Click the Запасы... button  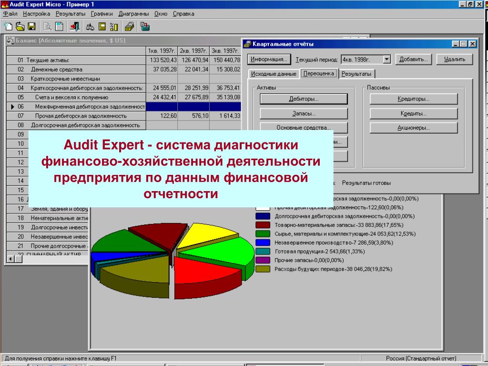(x=304, y=113)
